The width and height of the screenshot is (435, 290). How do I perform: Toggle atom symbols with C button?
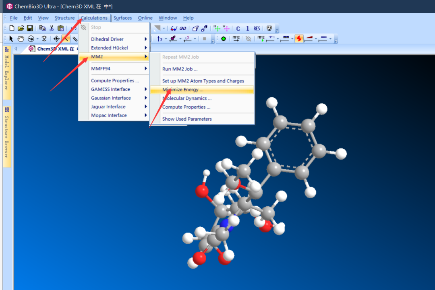point(238,29)
